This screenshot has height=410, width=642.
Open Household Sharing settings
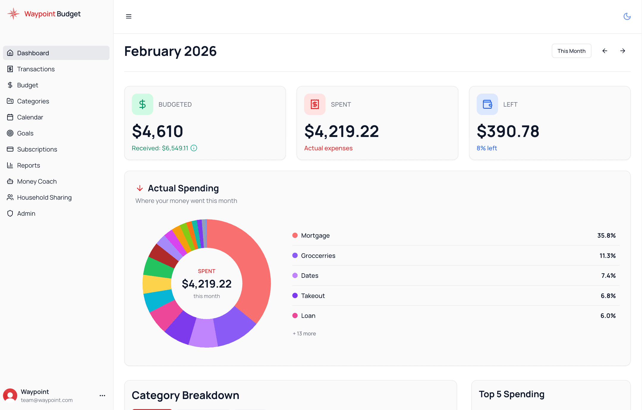44,197
